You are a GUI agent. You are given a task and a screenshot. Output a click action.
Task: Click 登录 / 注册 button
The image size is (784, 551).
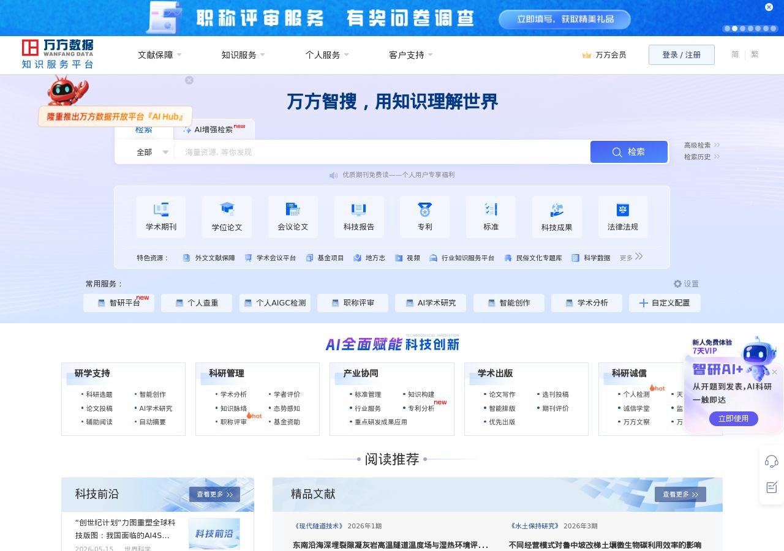pos(682,54)
